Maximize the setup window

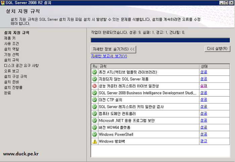[x=226, y=3]
